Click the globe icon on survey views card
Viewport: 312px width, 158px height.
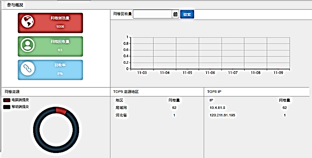pyautogui.click(x=27, y=22)
